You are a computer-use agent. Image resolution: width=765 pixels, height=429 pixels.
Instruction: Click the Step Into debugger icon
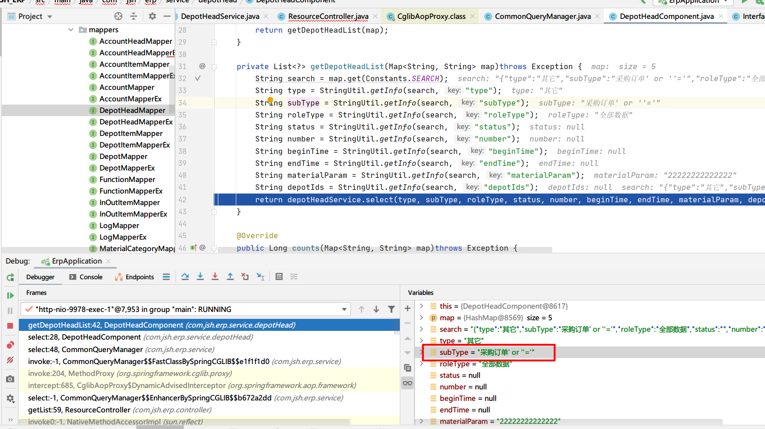(x=200, y=276)
